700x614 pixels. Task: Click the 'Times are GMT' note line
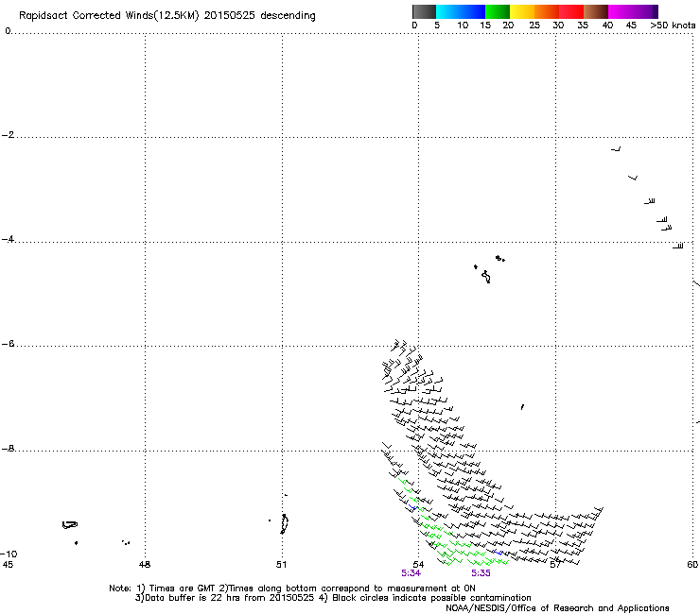[x=292, y=588]
